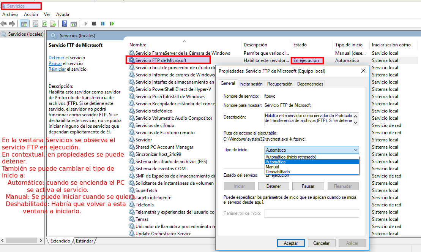Dismiss the dialog with the Cancelar button

(322, 243)
